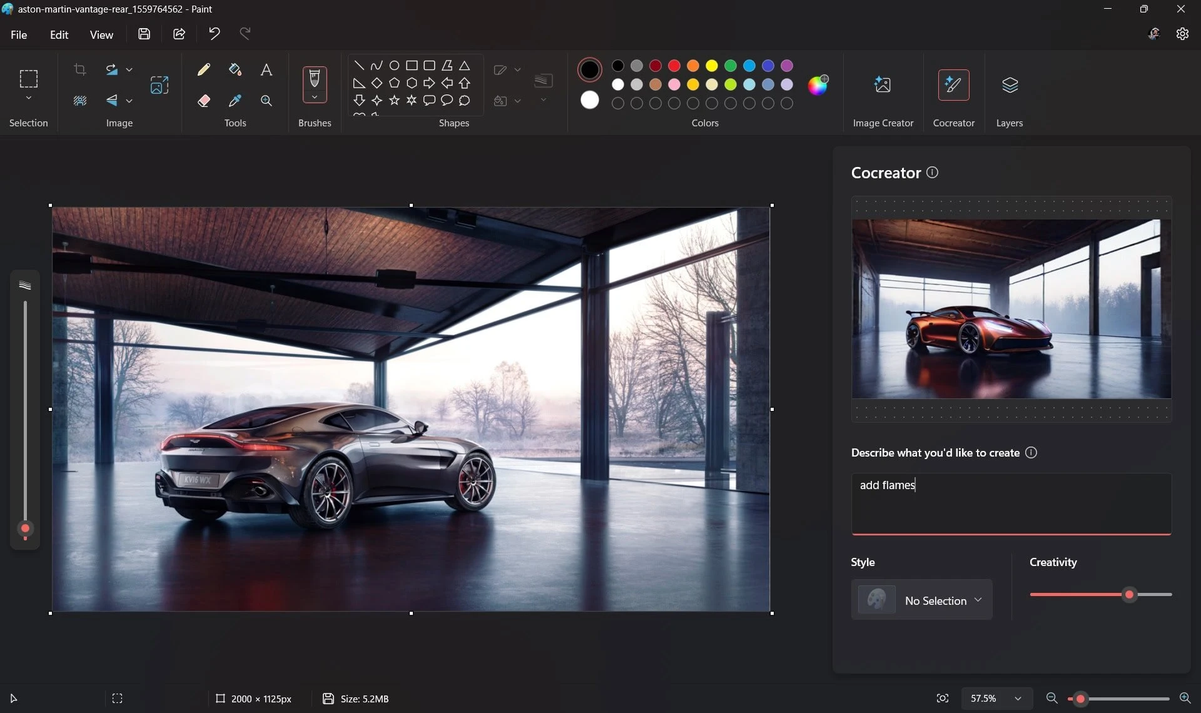This screenshot has width=1201, height=713.
Task: Click the Save button
Action: pos(144,34)
